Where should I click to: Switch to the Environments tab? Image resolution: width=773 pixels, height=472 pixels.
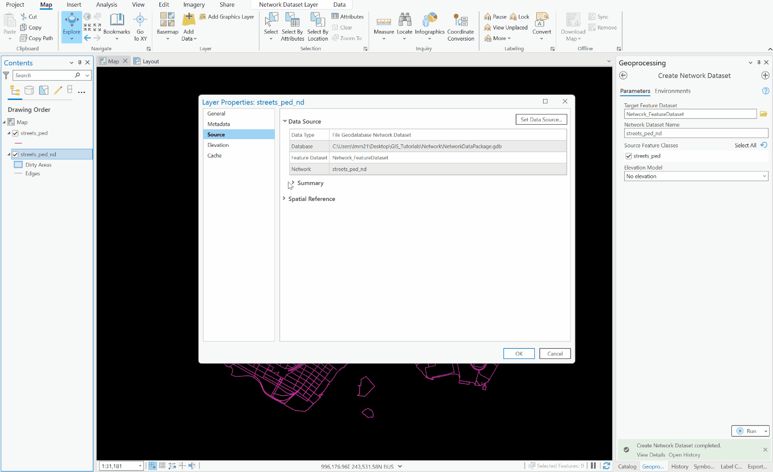[x=673, y=91]
